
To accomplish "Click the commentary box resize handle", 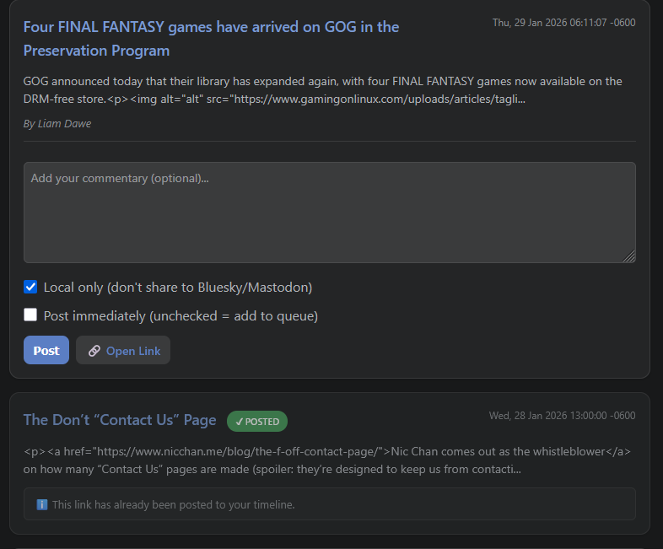I will pyautogui.click(x=629, y=256).
